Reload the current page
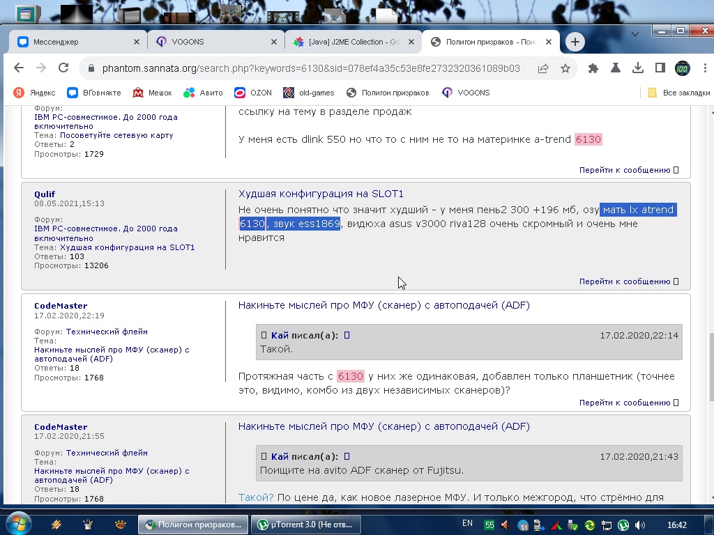Screen dimensions: 714x535 click(x=63, y=68)
